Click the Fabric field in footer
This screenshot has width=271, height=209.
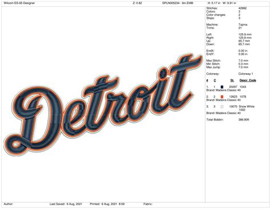148,204
